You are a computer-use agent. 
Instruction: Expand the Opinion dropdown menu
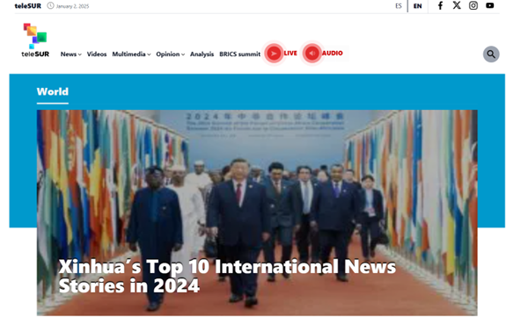click(170, 54)
